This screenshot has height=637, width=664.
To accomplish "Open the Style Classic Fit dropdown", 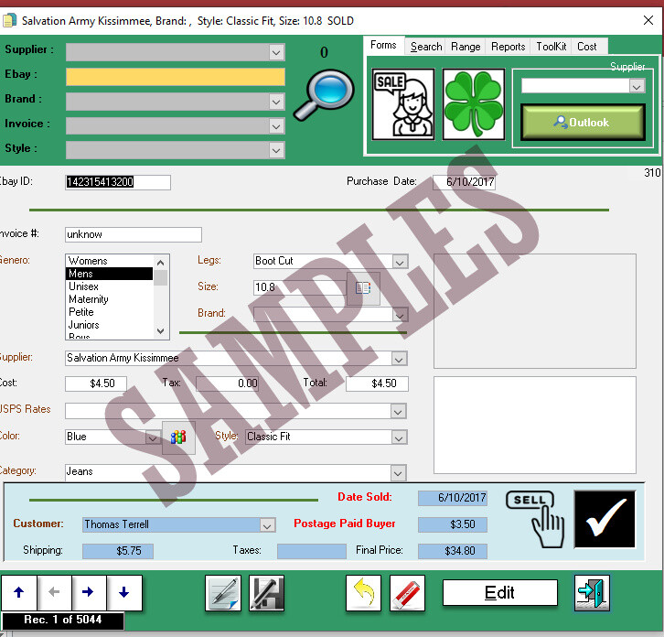I will click(399, 437).
